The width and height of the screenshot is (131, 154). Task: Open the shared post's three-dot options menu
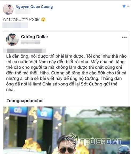coord(124,37)
